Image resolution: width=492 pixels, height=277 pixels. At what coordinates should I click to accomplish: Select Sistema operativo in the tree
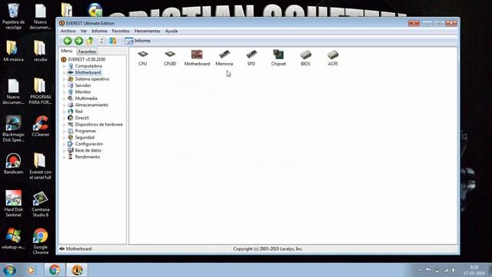pyautogui.click(x=92, y=79)
